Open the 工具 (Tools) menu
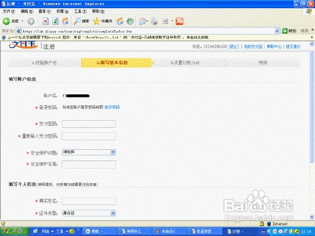 coord(80,11)
